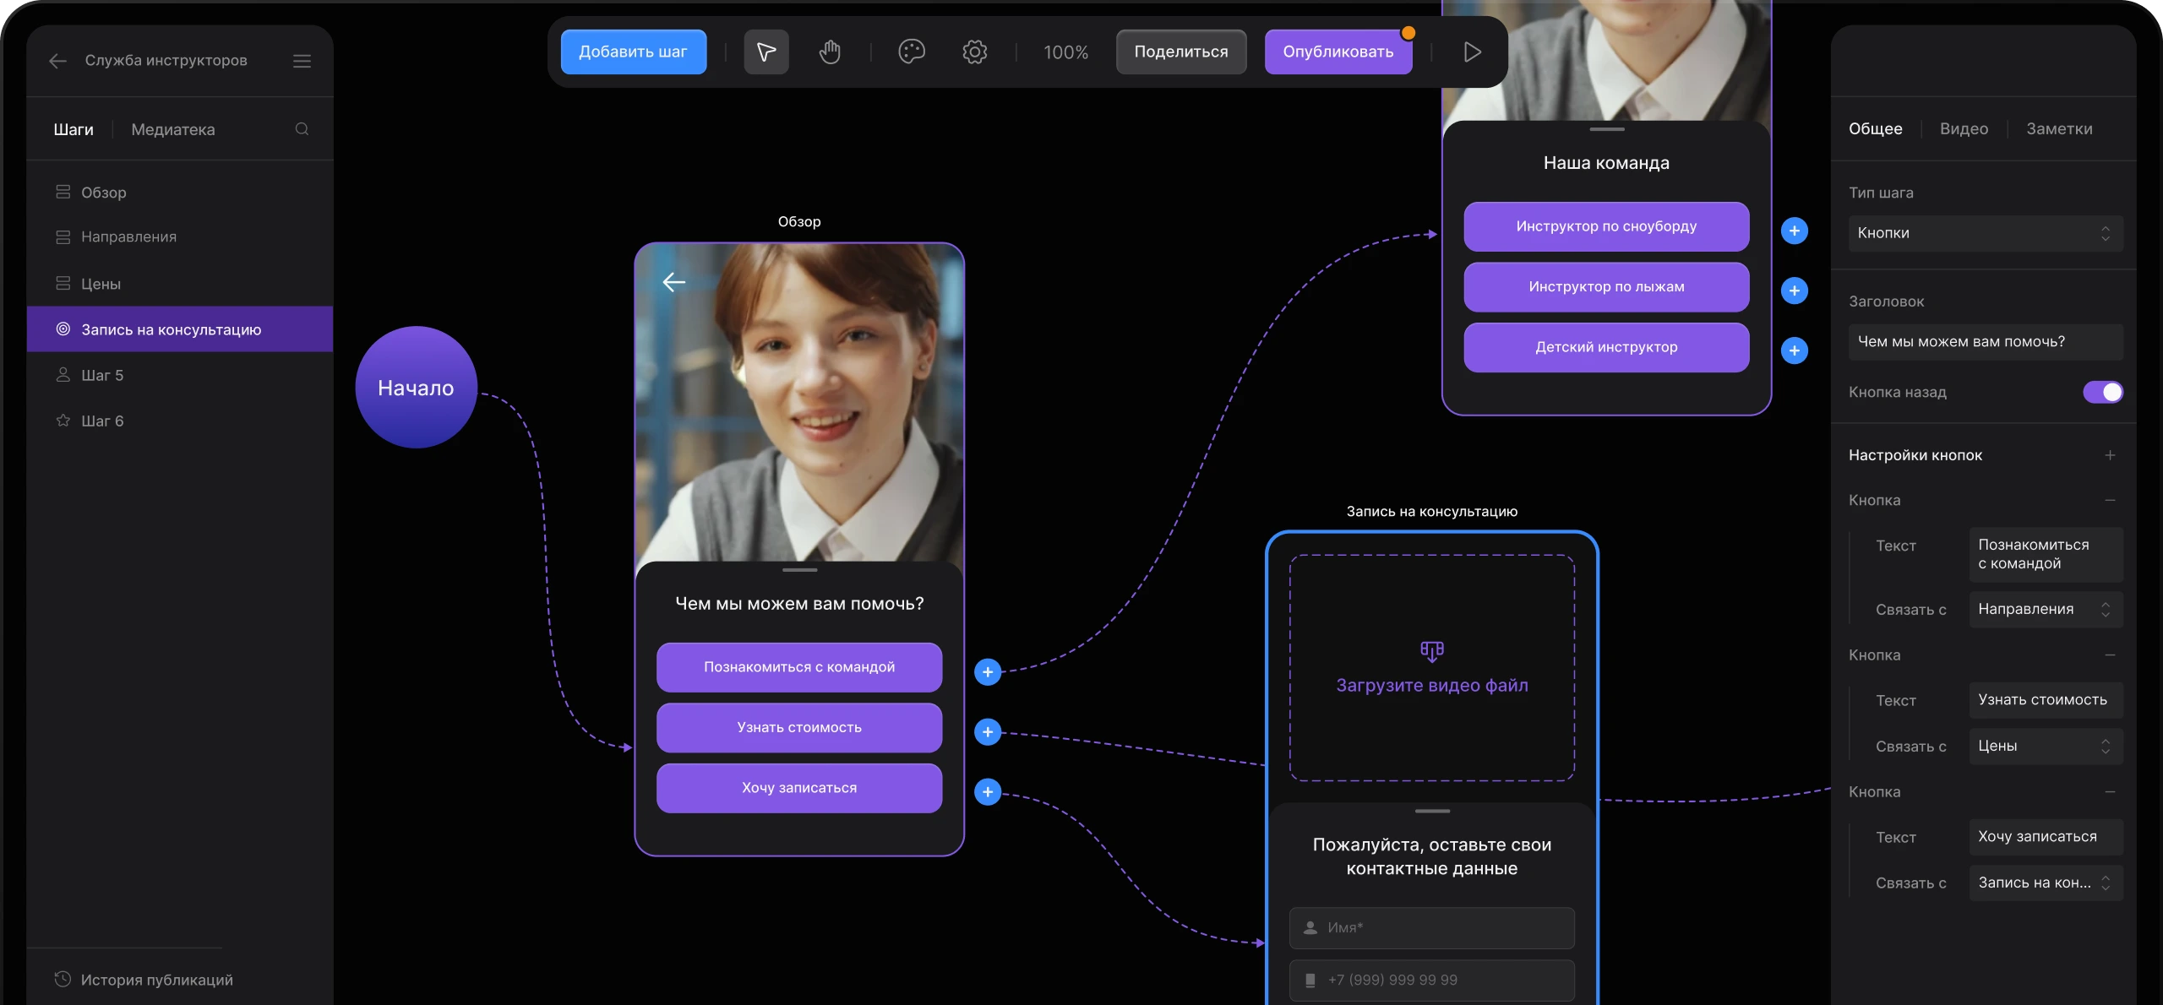Image resolution: width=2163 pixels, height=1005 pixels.
Task: Open gear settings in top toolbar
Action: point(974,52)
